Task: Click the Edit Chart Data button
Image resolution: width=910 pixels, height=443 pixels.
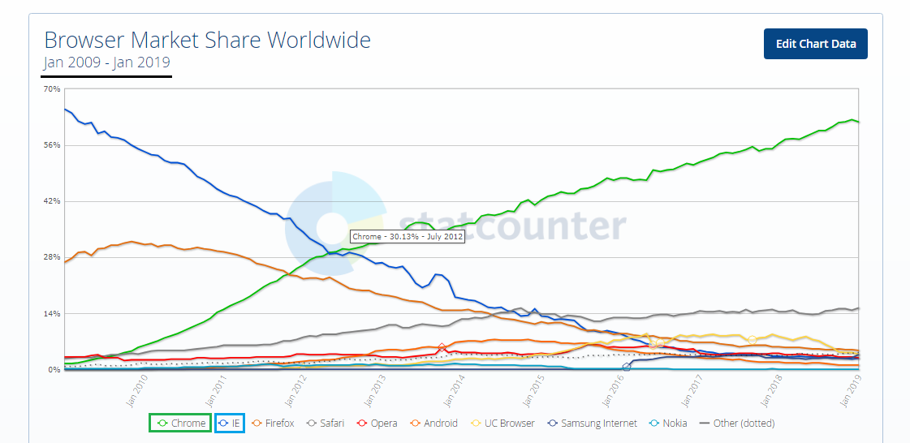Action: (x=815, y=44)
